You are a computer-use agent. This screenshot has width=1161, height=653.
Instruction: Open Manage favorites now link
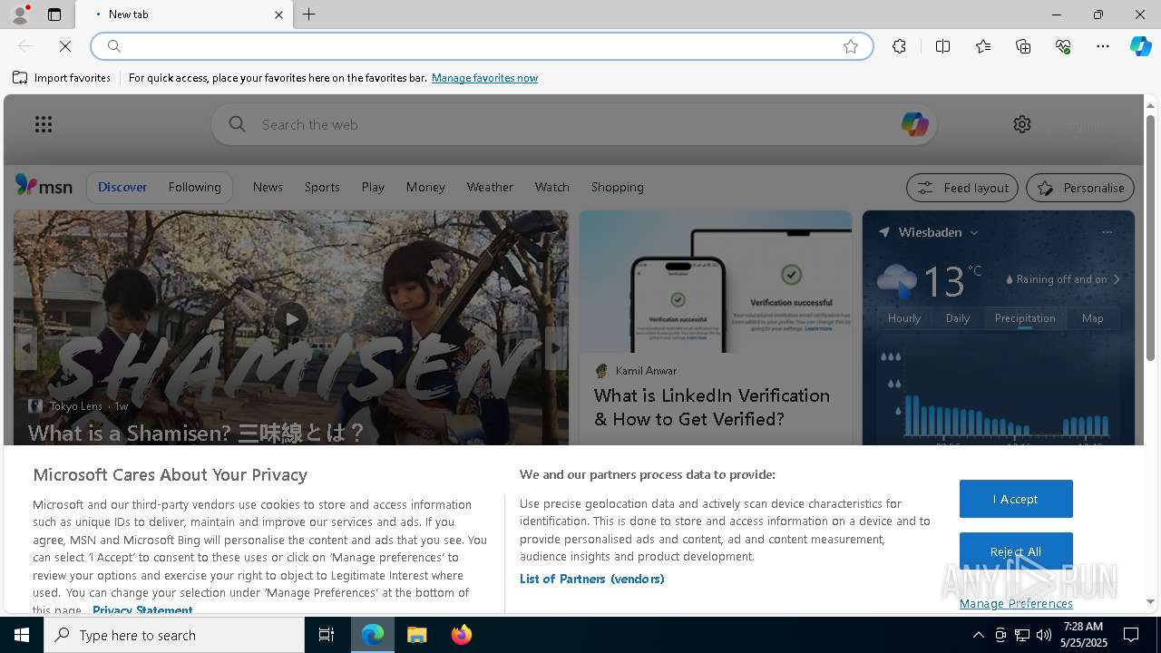[x=484, y=78]
